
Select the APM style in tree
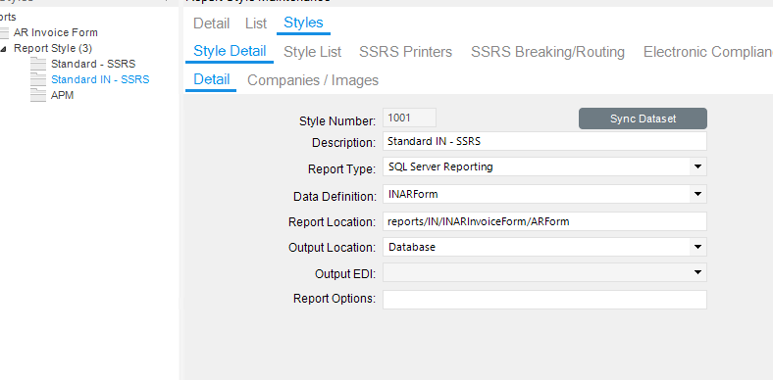point(62,96)
